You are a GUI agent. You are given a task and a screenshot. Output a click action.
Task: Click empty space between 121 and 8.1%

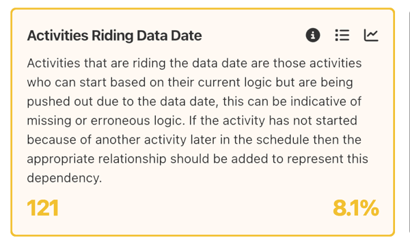[x=195, y=208]
